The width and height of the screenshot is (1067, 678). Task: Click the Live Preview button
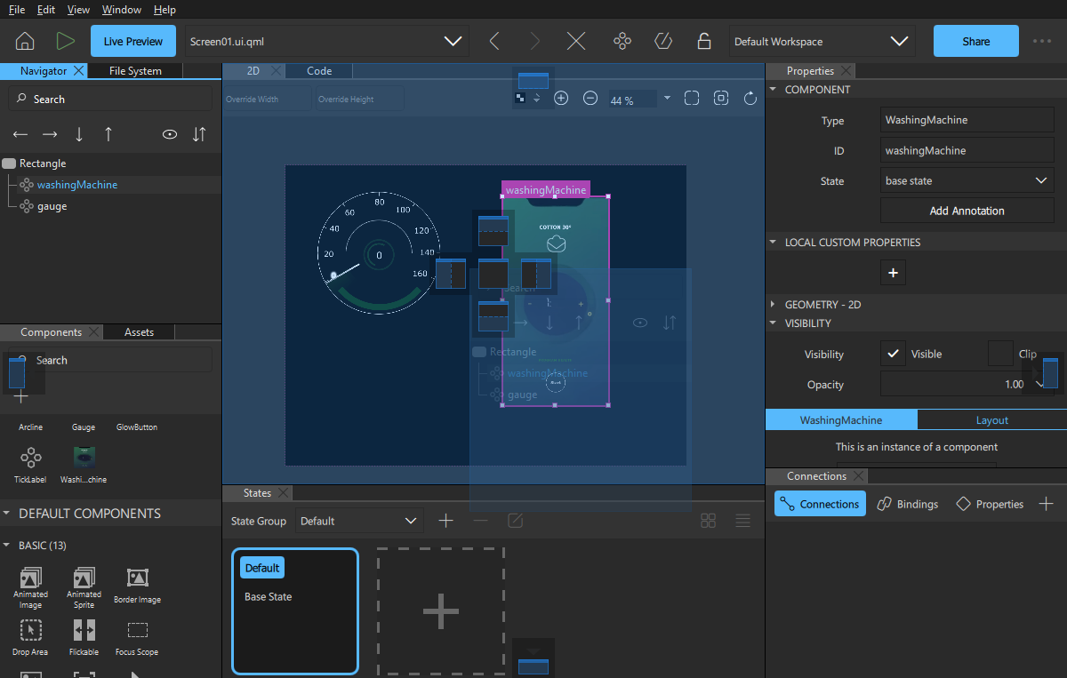click(132, 41)
